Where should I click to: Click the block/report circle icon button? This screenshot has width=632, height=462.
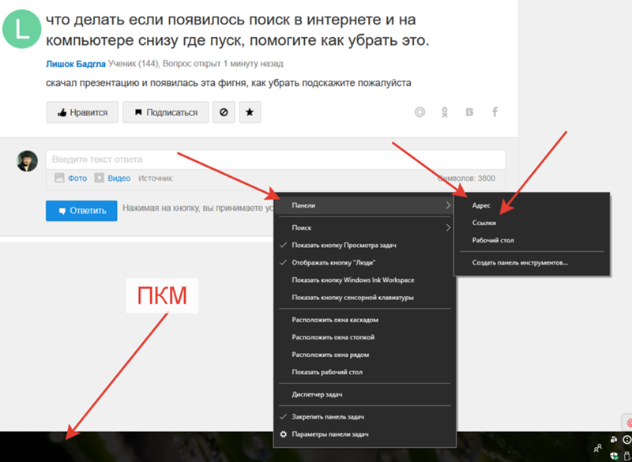pyautogui.click(x=224, y=112)
